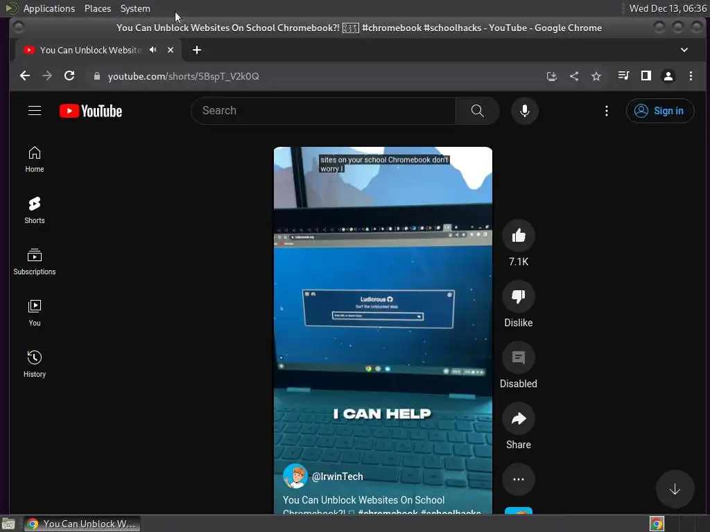This screenshot has width=710, height=532.
Task: Open the You section in sidebar
Action: 35,313
